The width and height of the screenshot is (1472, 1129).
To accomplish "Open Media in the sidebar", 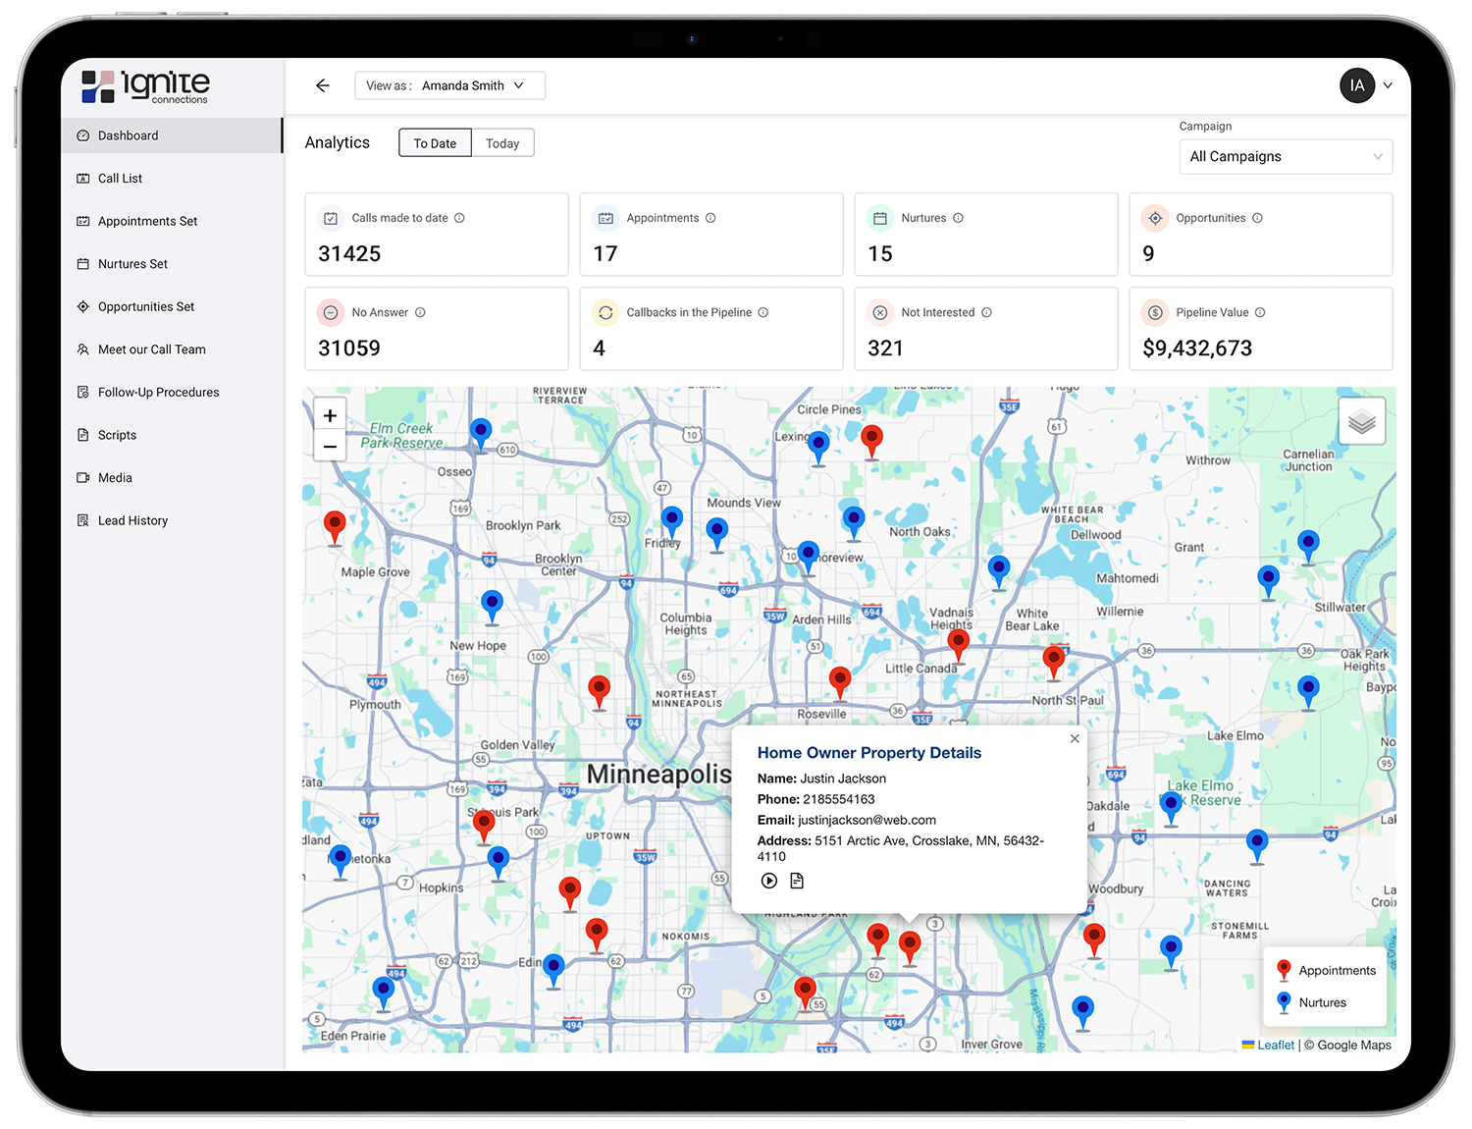I will pos(172,478).
